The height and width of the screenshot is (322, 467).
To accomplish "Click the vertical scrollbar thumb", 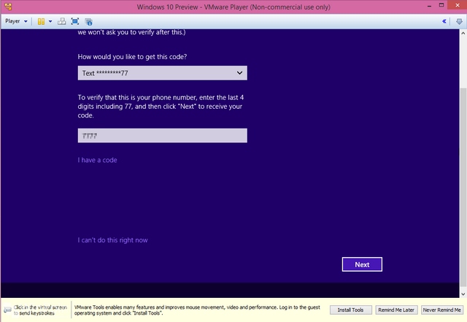I will [463, 188].
